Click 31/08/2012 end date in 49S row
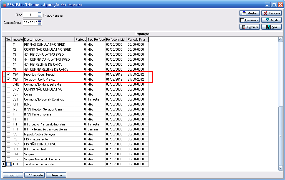 point(138,79)
